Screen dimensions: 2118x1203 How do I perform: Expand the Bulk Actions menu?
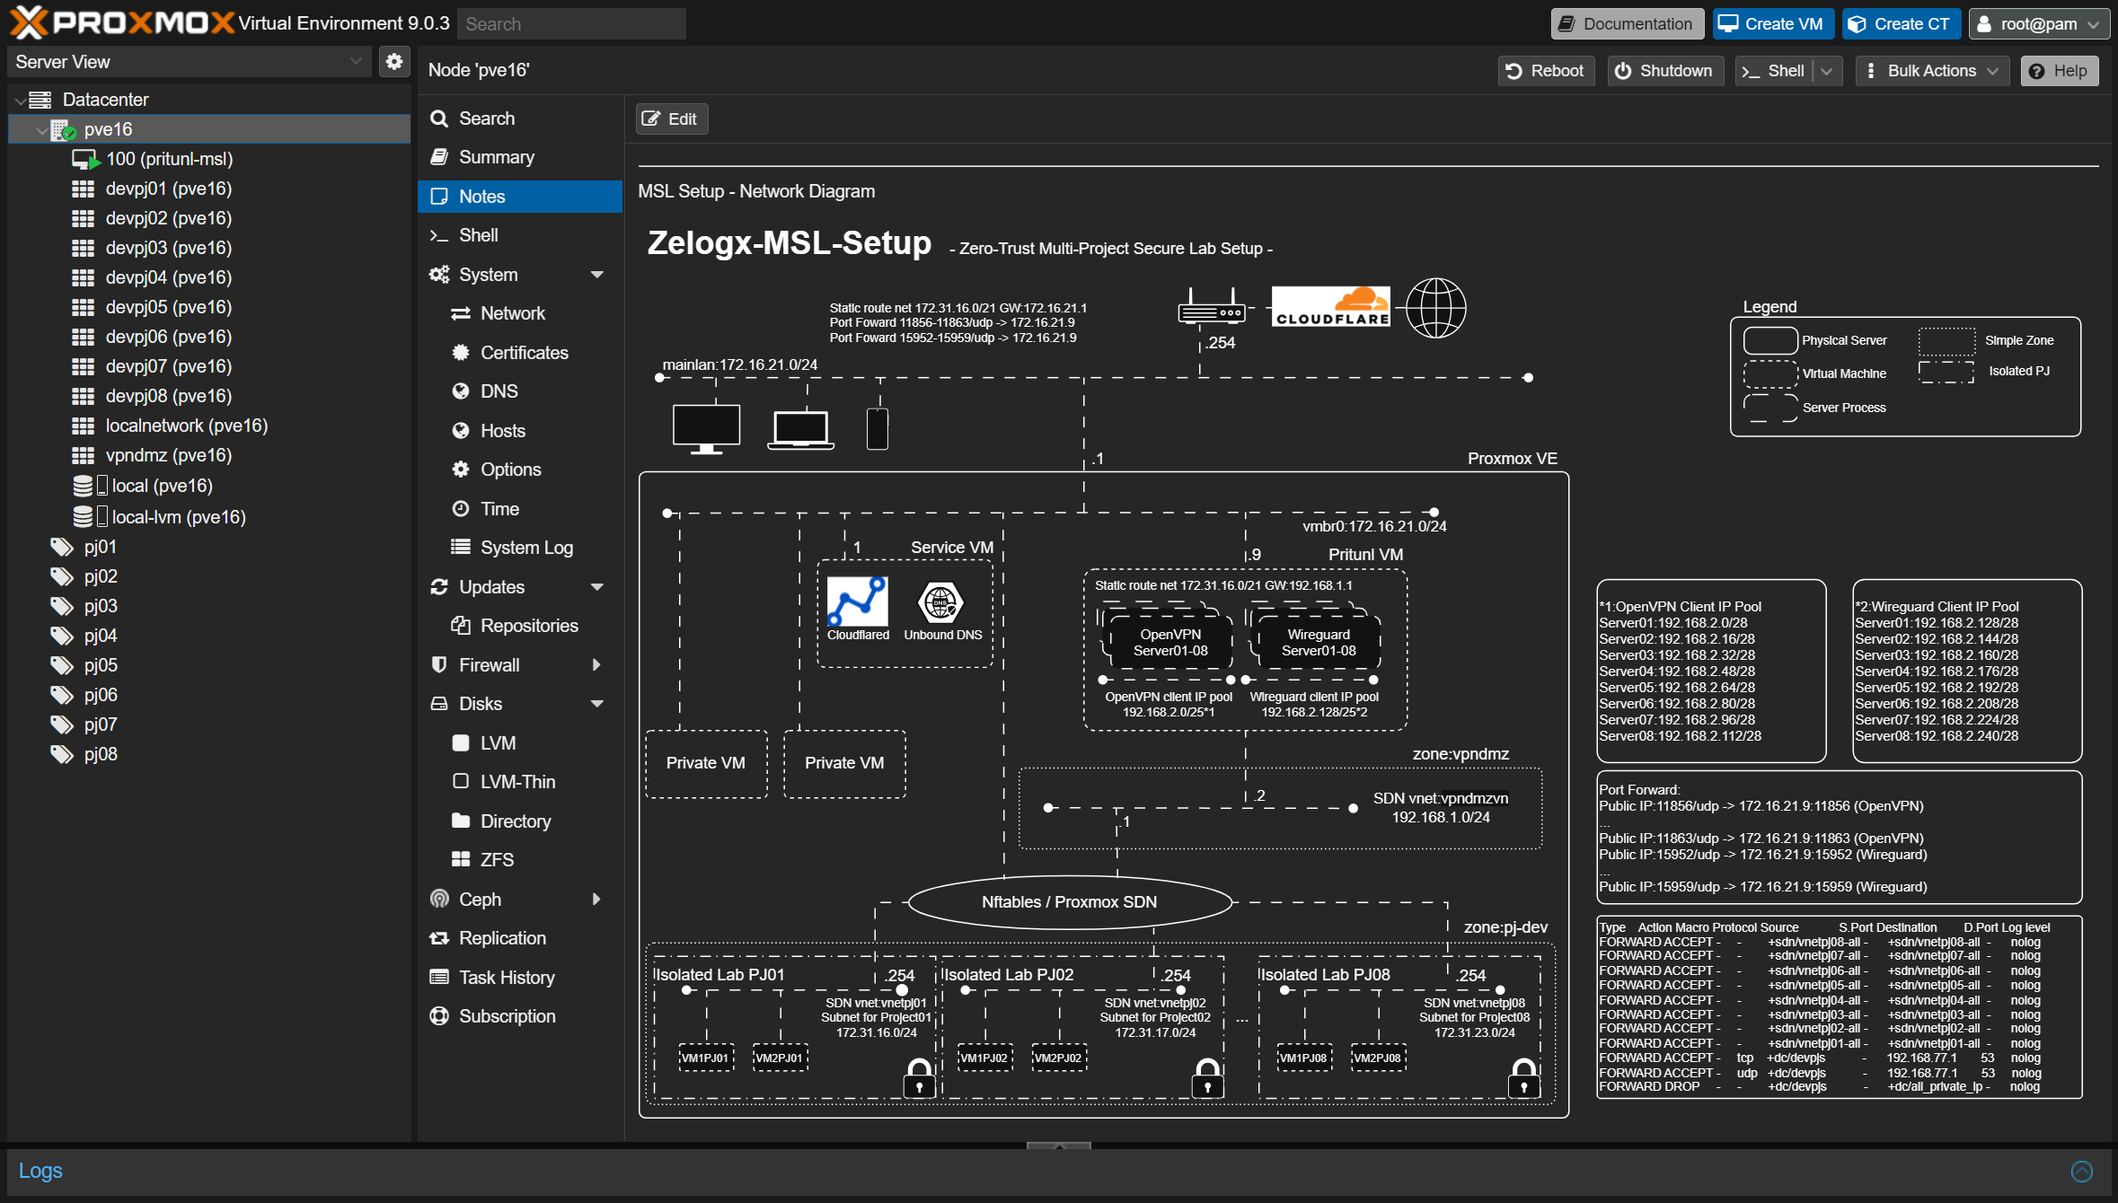pos(1931,71)
